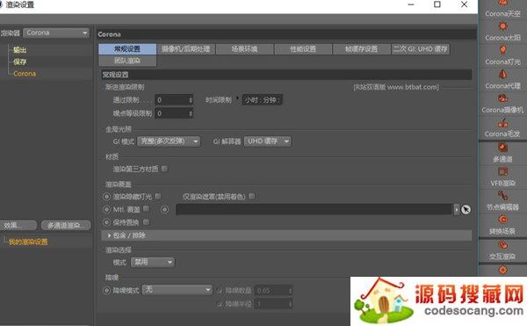Click the 效果... button
527x326 pixels.
pos(18,225)
